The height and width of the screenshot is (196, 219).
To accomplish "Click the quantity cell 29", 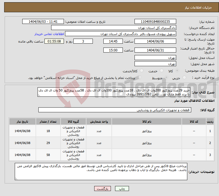I will point(48,143).
